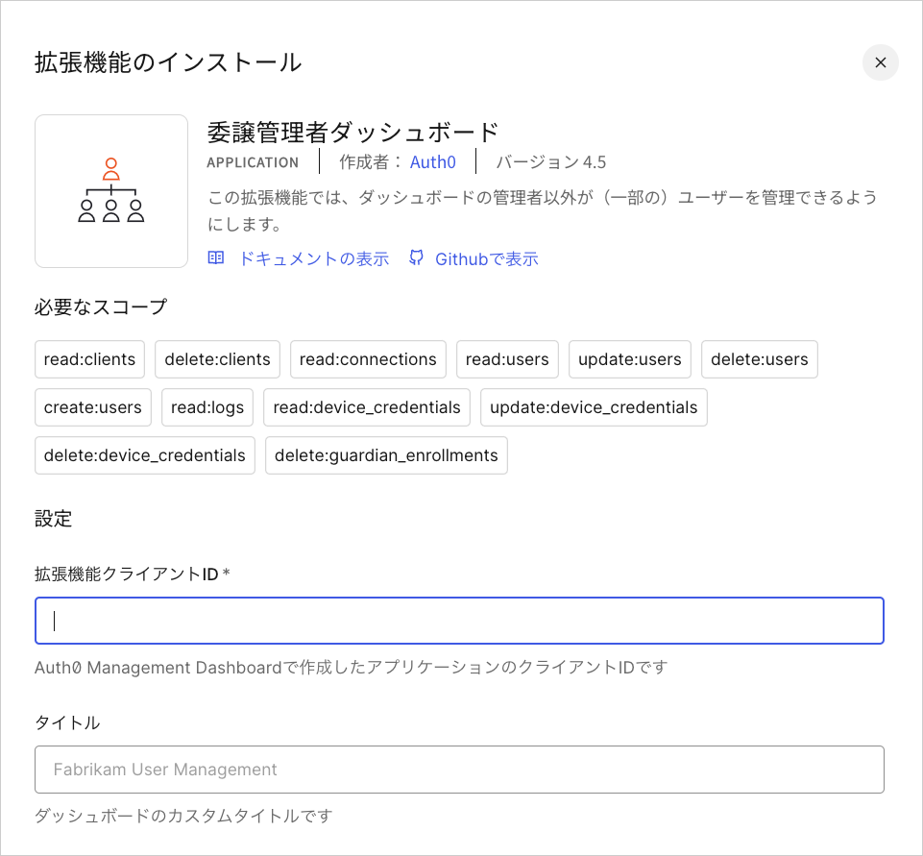Viewport: 923px width, 856px height.
Task: Open the Auth0 author link
Action: (432, 161)
